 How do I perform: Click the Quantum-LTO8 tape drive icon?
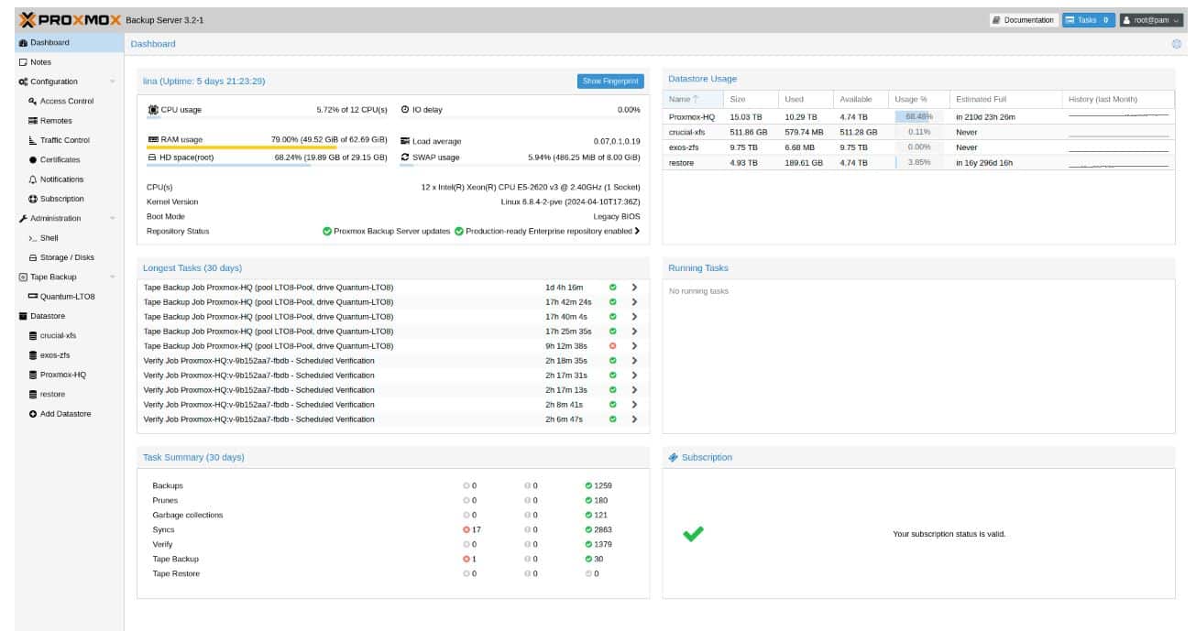tap(33, 297)
